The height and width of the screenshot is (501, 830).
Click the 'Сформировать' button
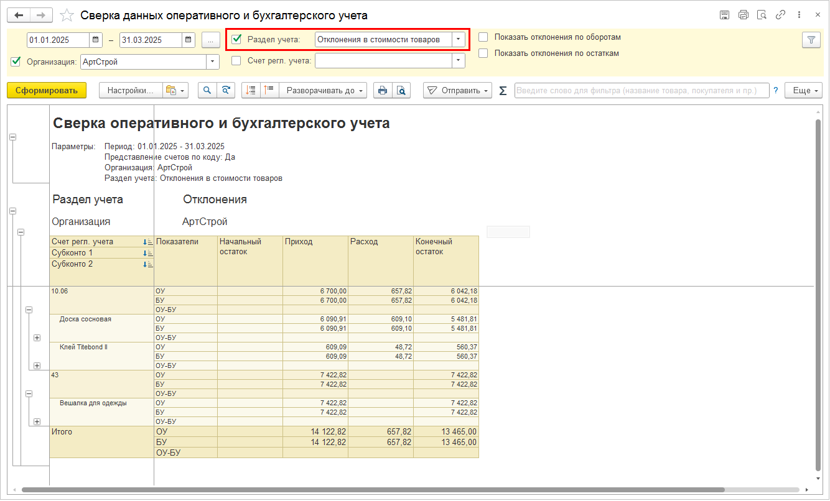(47, 91)
